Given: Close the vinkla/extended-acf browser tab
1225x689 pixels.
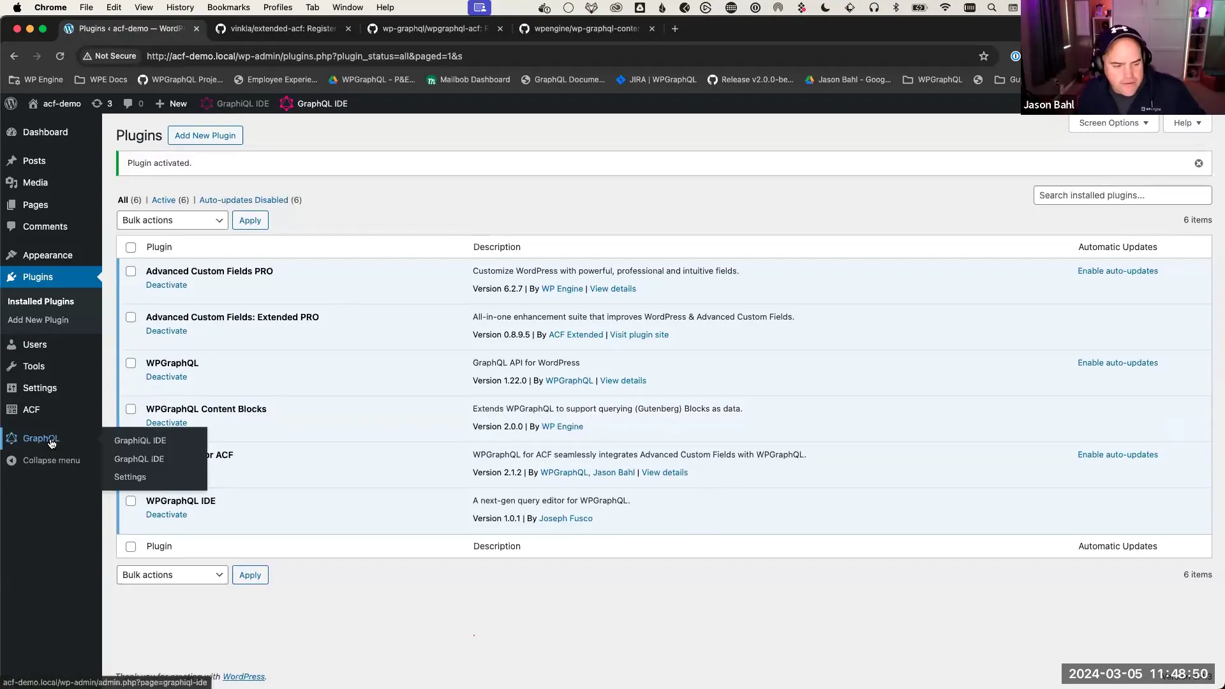Looking at the screenshot, I should [348, 29].
